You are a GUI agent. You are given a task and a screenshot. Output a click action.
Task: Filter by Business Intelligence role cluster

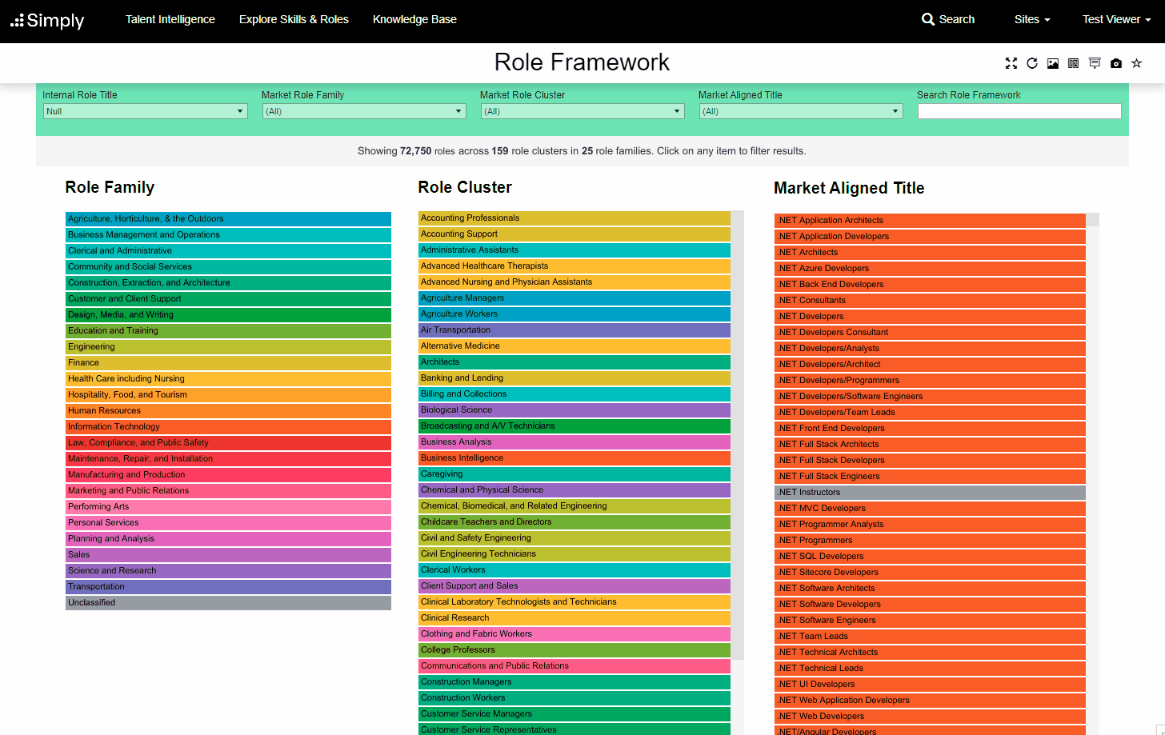pos(574,458)
